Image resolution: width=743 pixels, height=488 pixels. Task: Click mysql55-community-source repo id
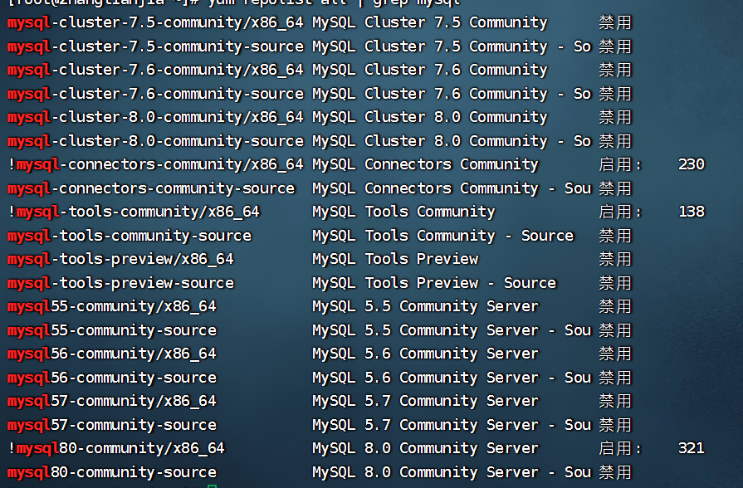point(112,330)
